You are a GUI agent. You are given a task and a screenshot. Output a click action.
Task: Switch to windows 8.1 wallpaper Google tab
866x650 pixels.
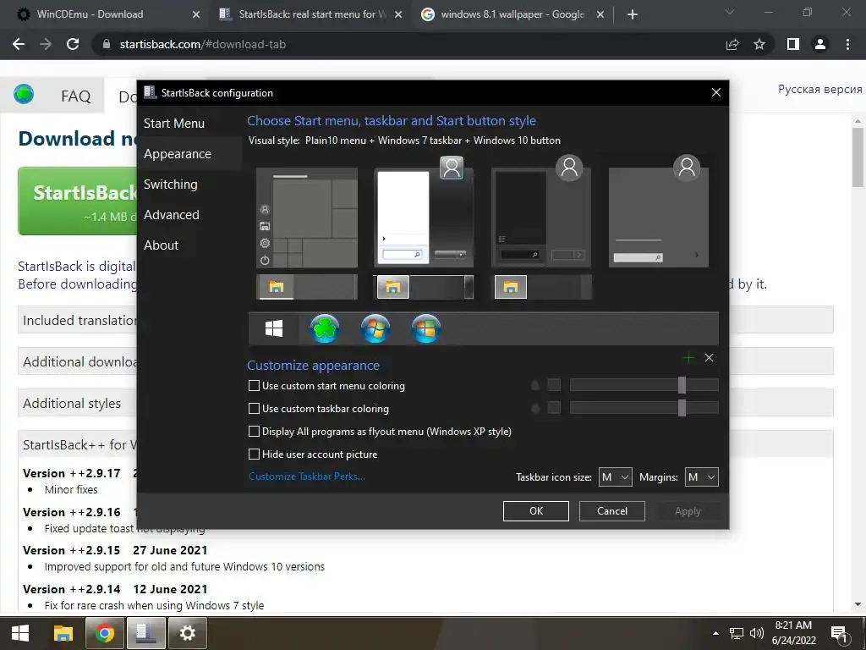[512, 14]
